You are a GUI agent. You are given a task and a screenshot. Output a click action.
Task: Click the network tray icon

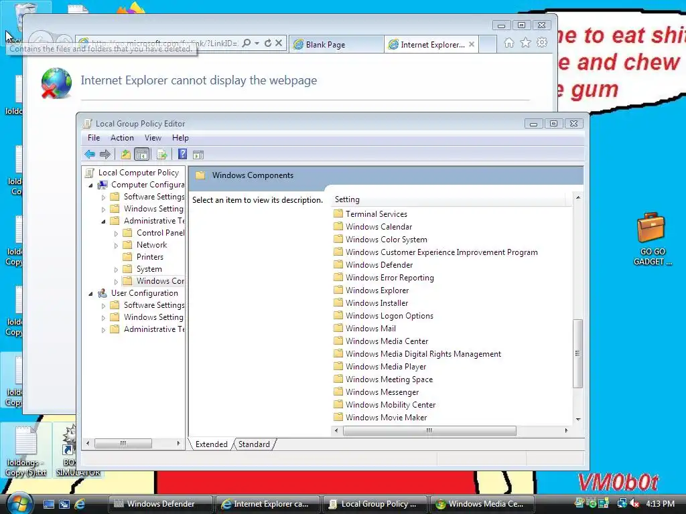coord(621,503)
